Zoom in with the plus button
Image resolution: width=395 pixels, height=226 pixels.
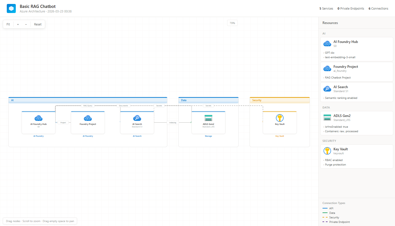point(18,24)
